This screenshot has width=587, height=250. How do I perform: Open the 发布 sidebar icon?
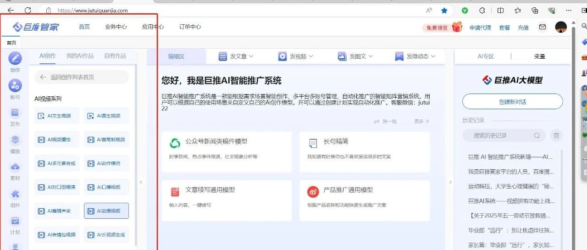click(15, 112)
